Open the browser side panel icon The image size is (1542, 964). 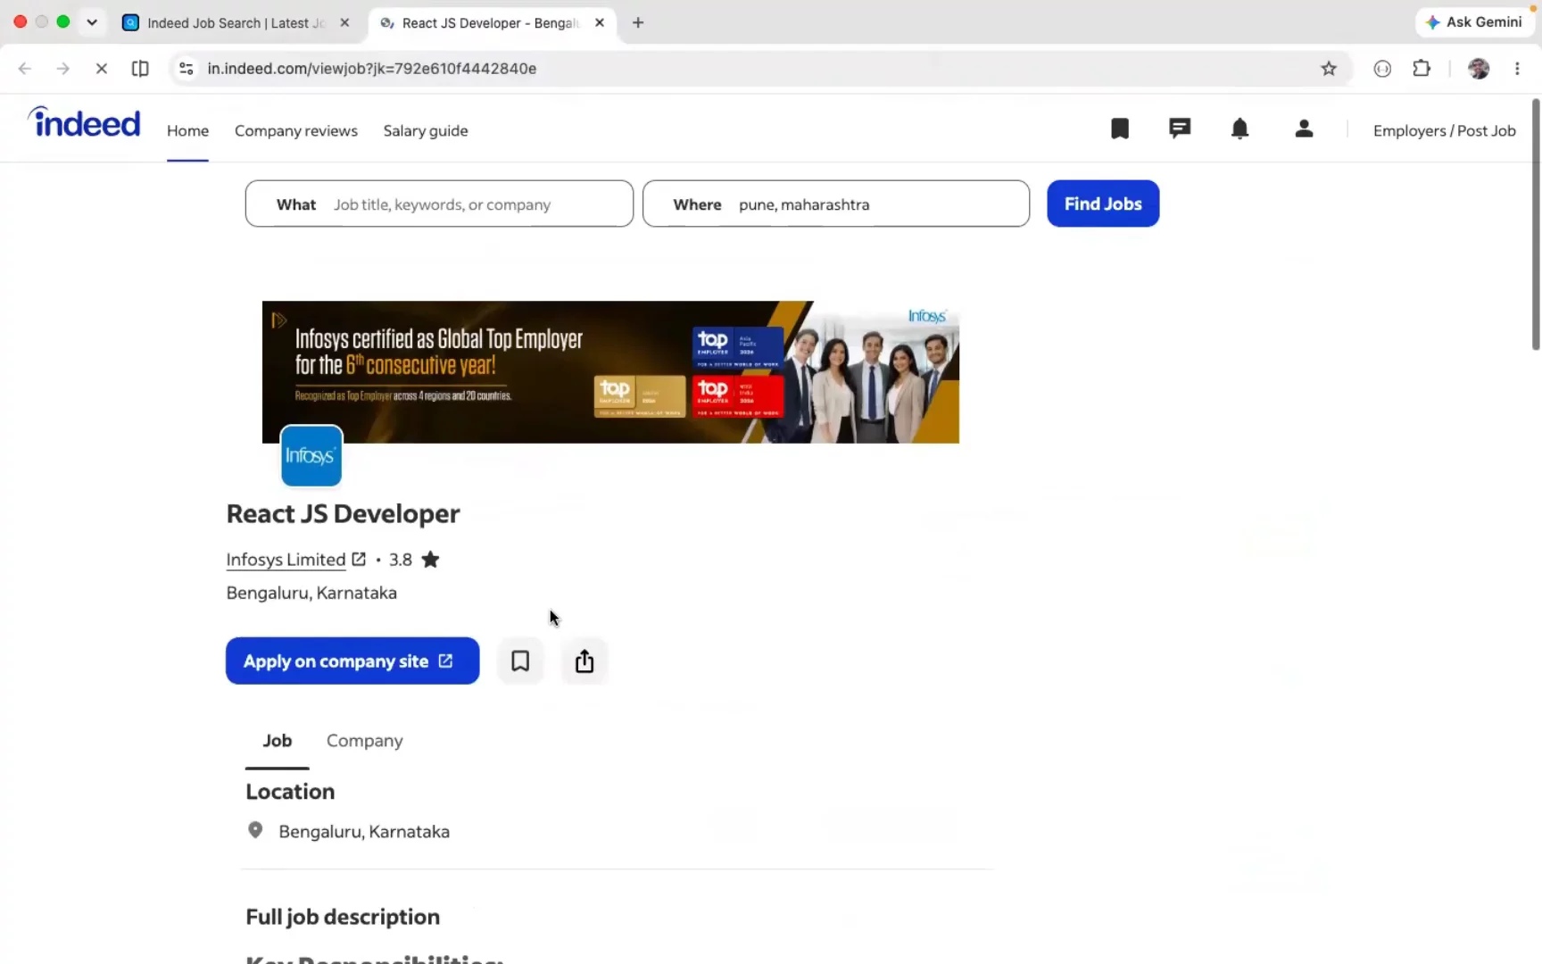tap(140, 69)
